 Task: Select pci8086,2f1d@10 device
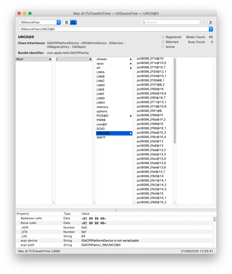(x=155, y=59)
